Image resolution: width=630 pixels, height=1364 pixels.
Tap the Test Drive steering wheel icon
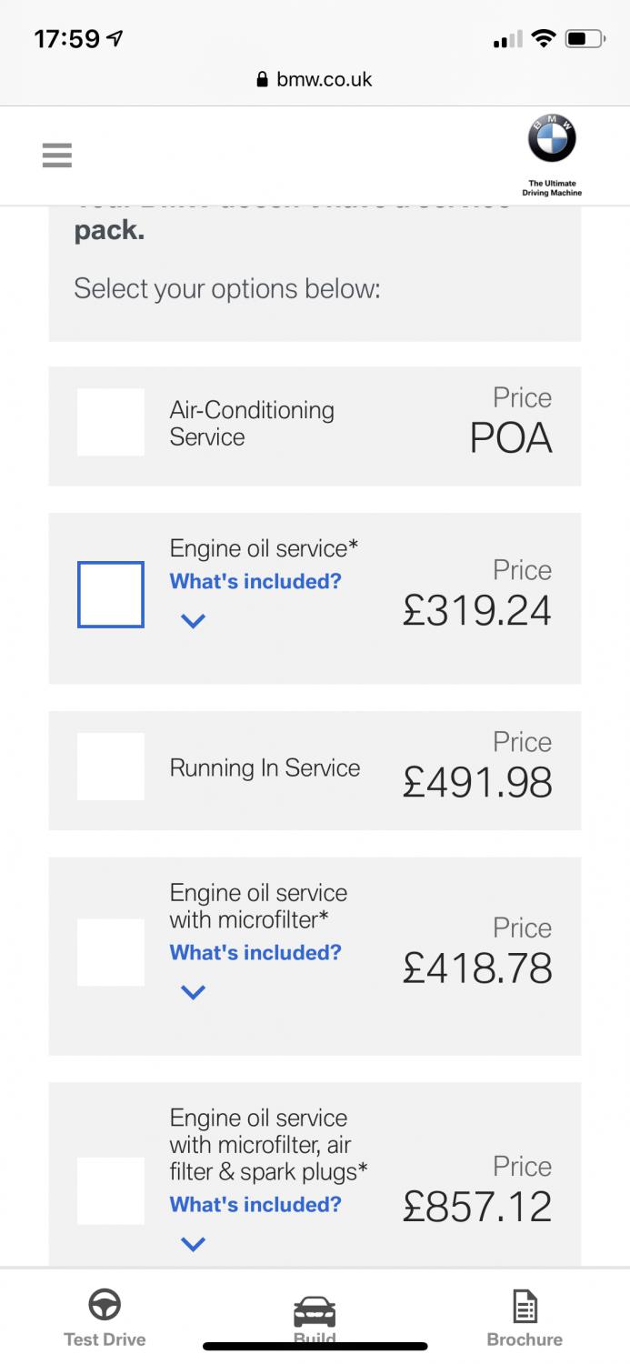[105, 1306]
